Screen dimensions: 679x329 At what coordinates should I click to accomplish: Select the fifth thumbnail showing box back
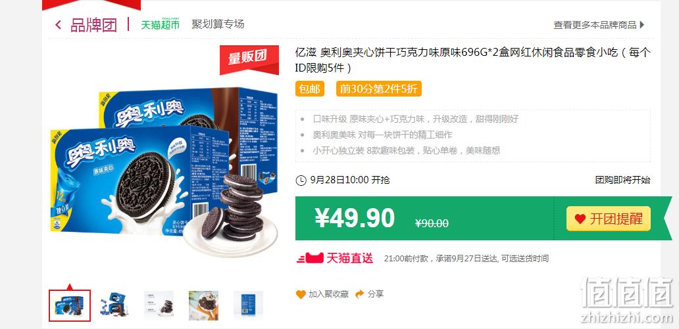(x=248, y=305)
